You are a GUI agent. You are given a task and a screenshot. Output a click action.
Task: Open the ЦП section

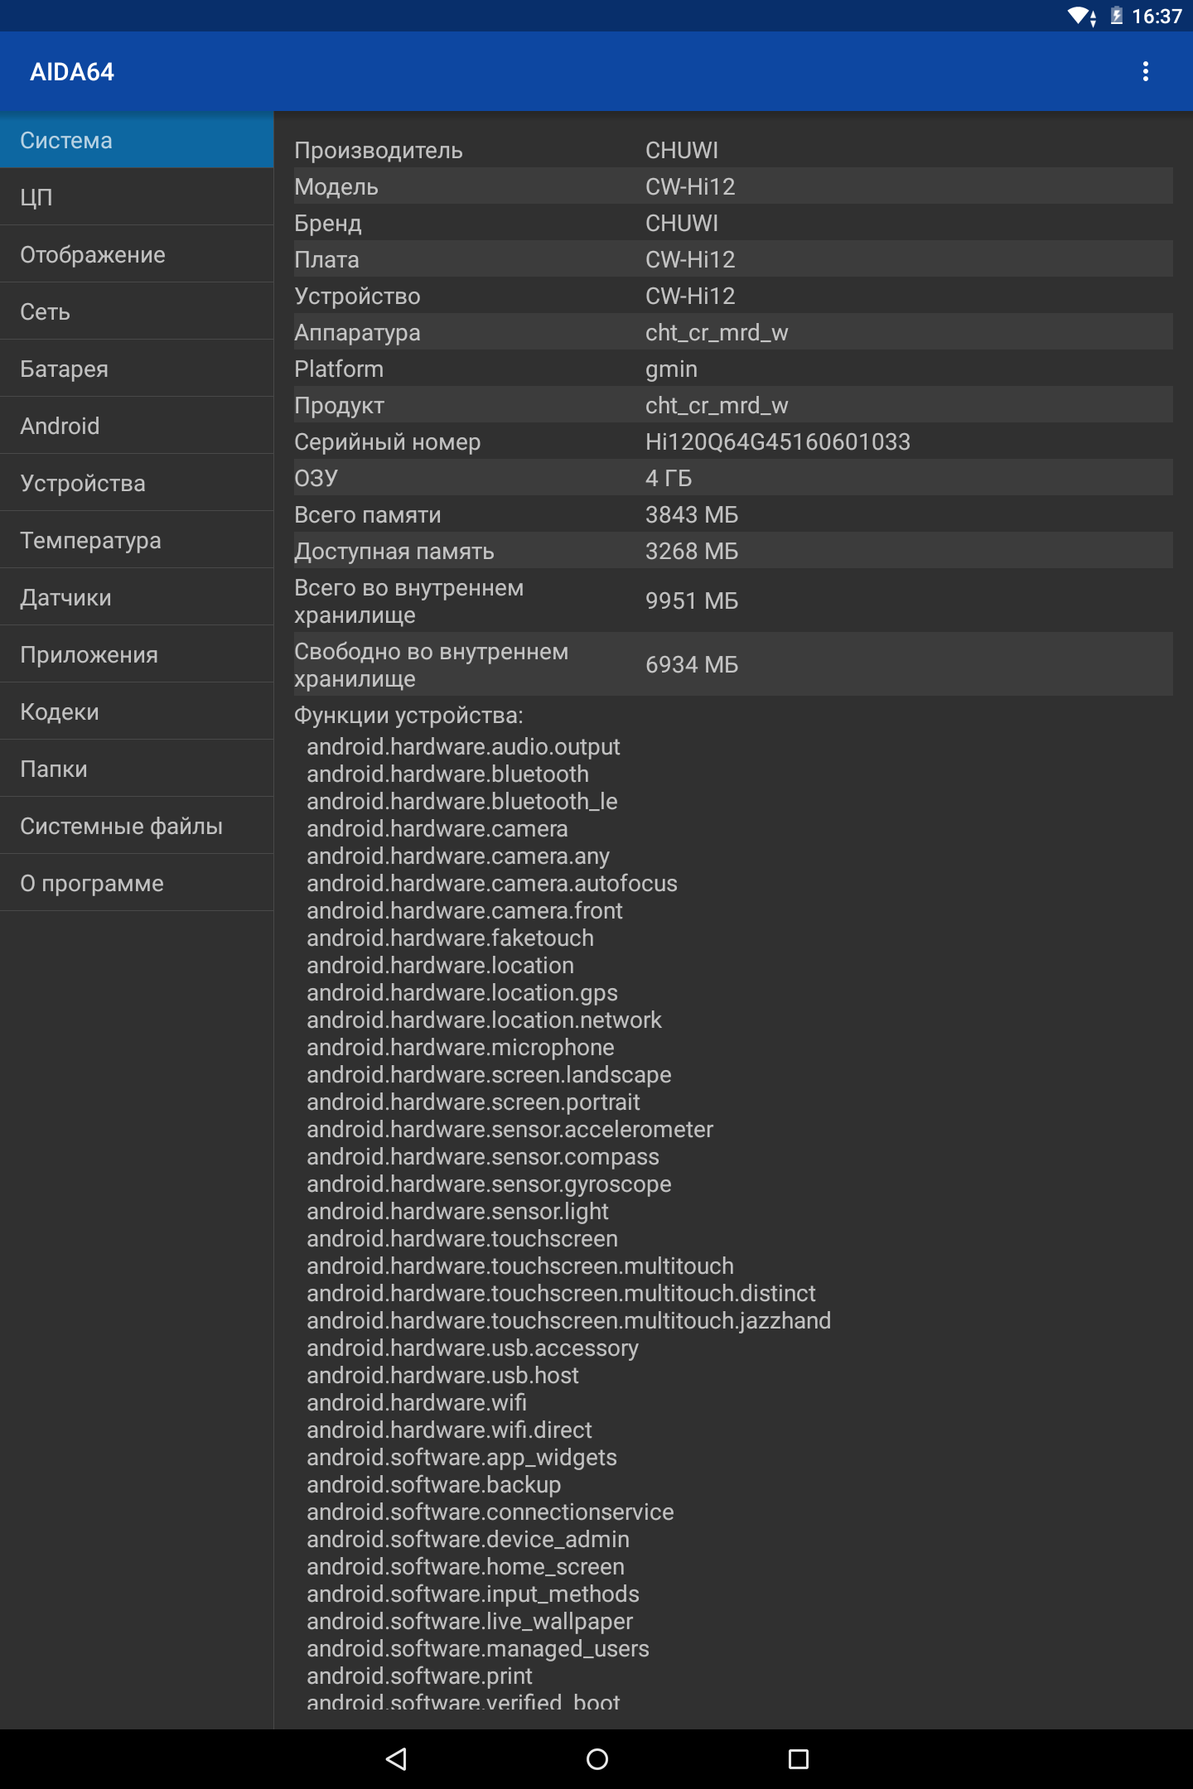click(137, 197)
